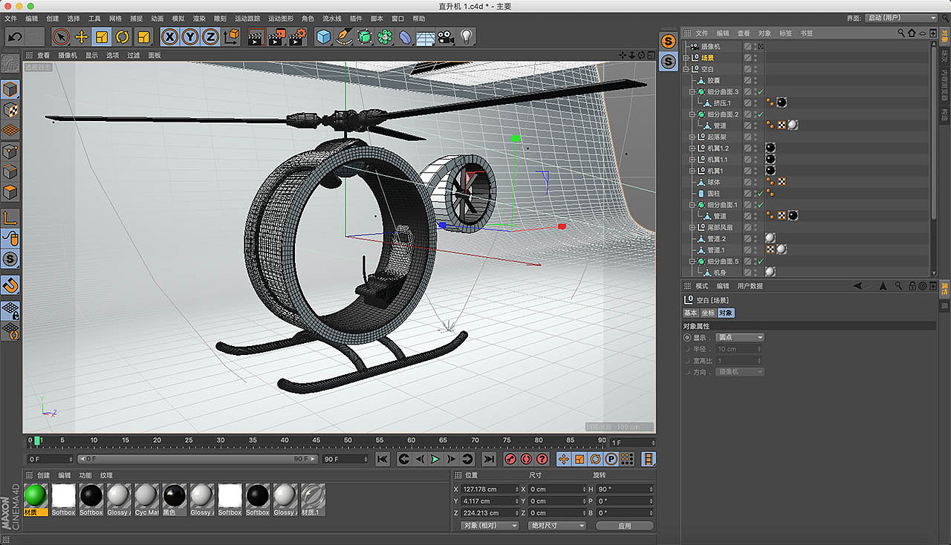Add a Camera object from the toolbar
The image size is (951, 545).
pos(446,36)
